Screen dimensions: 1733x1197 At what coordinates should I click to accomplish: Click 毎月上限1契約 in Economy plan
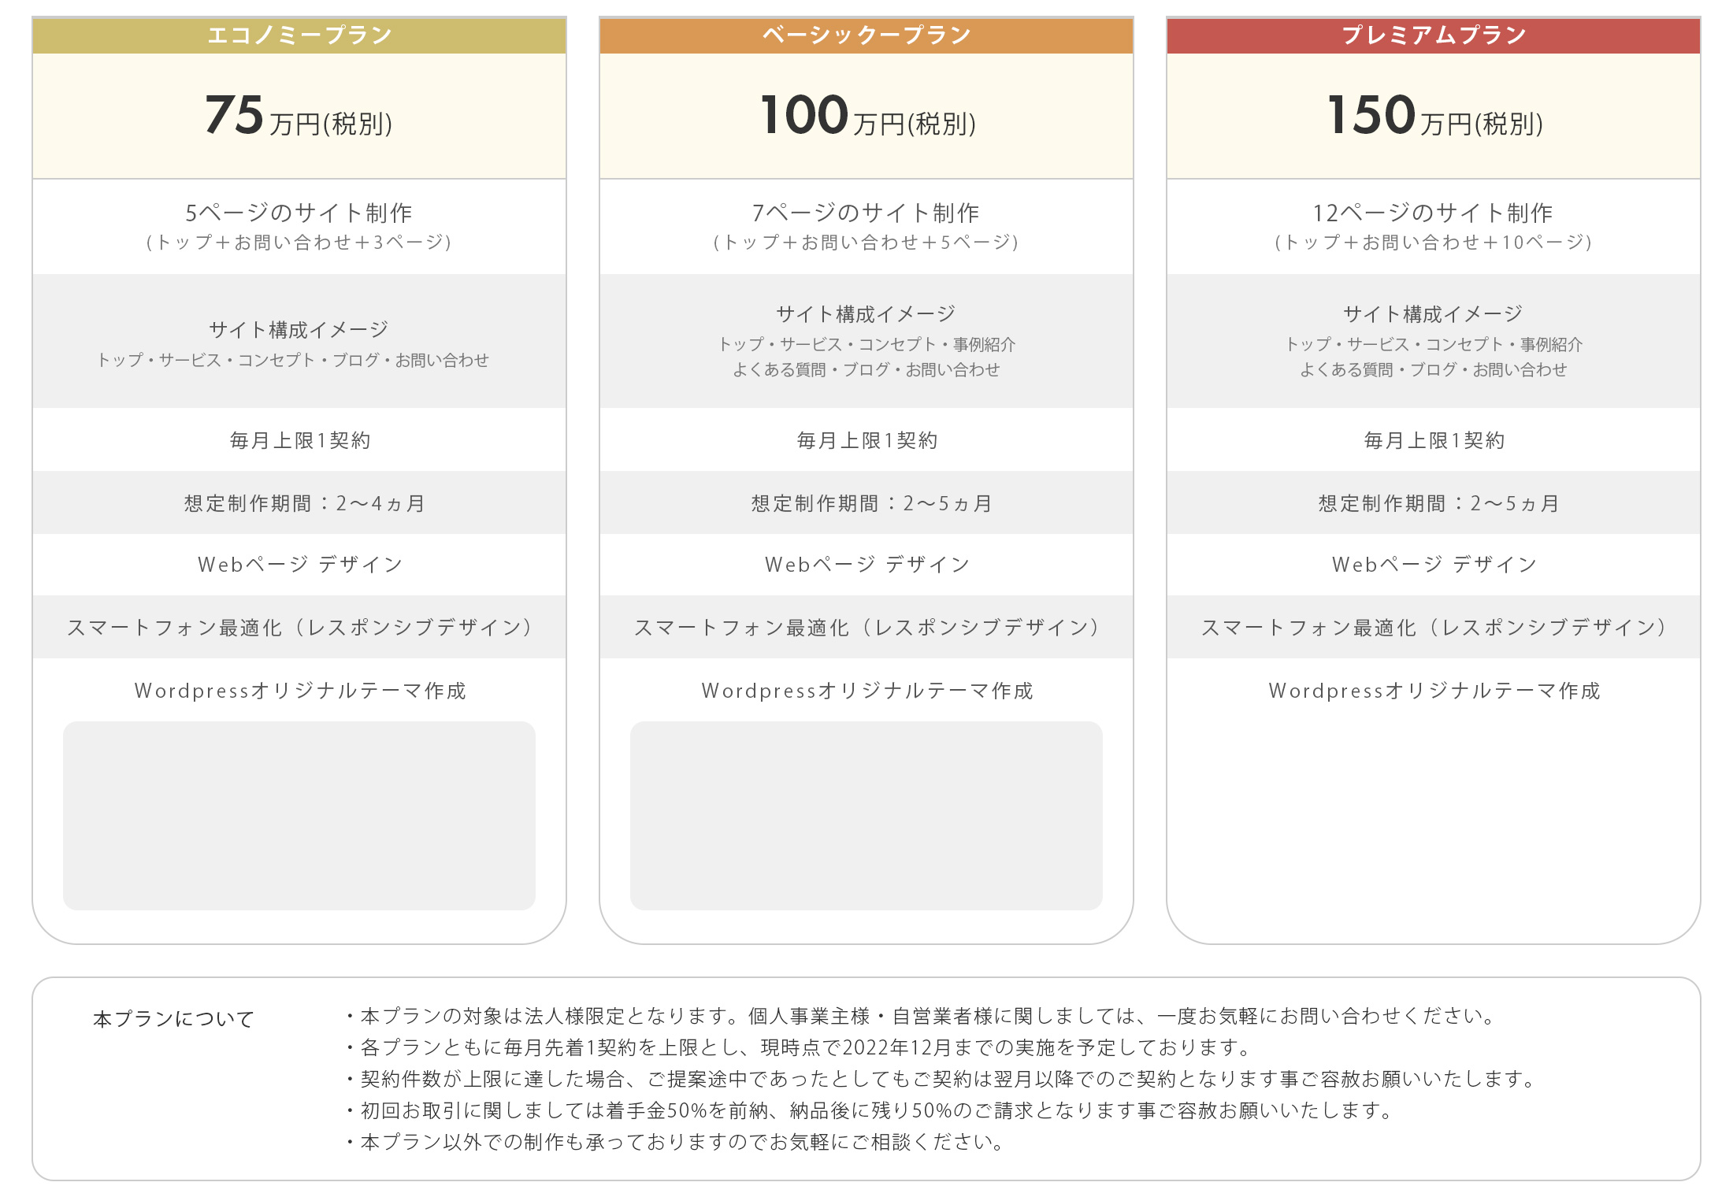pos(299,440)
